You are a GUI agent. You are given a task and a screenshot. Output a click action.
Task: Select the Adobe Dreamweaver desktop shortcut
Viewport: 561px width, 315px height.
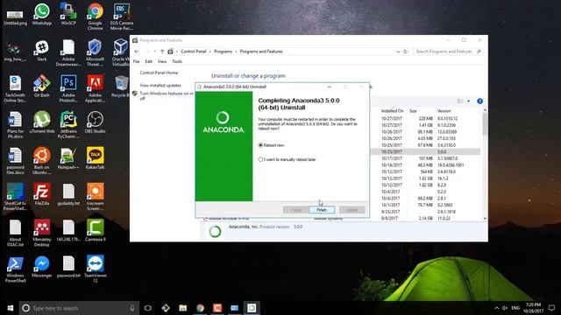(68, 52)
